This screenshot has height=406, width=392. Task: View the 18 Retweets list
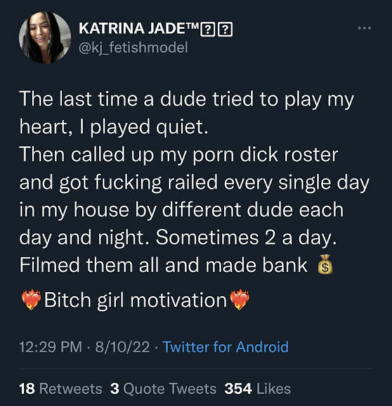tap(61, 389)
